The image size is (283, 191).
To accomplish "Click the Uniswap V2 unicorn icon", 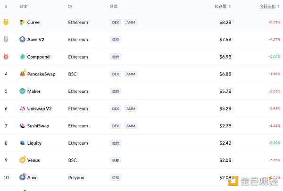I will (22, 108).
